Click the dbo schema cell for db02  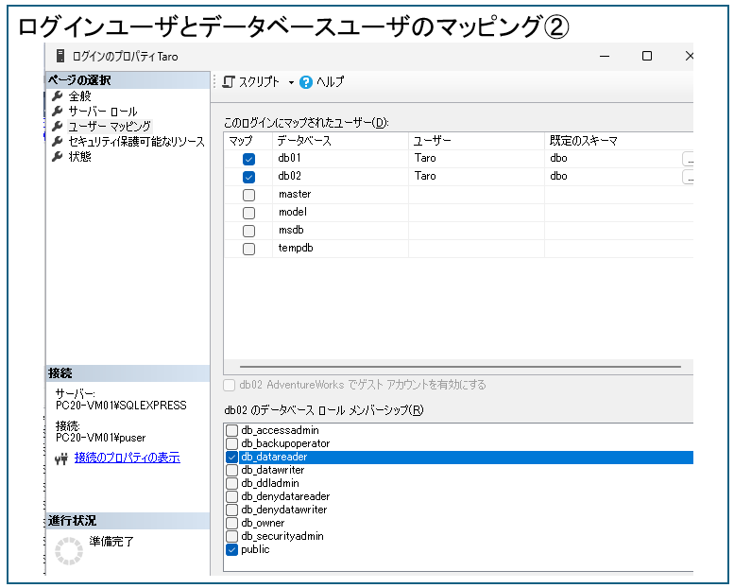(x=613, y=177)
